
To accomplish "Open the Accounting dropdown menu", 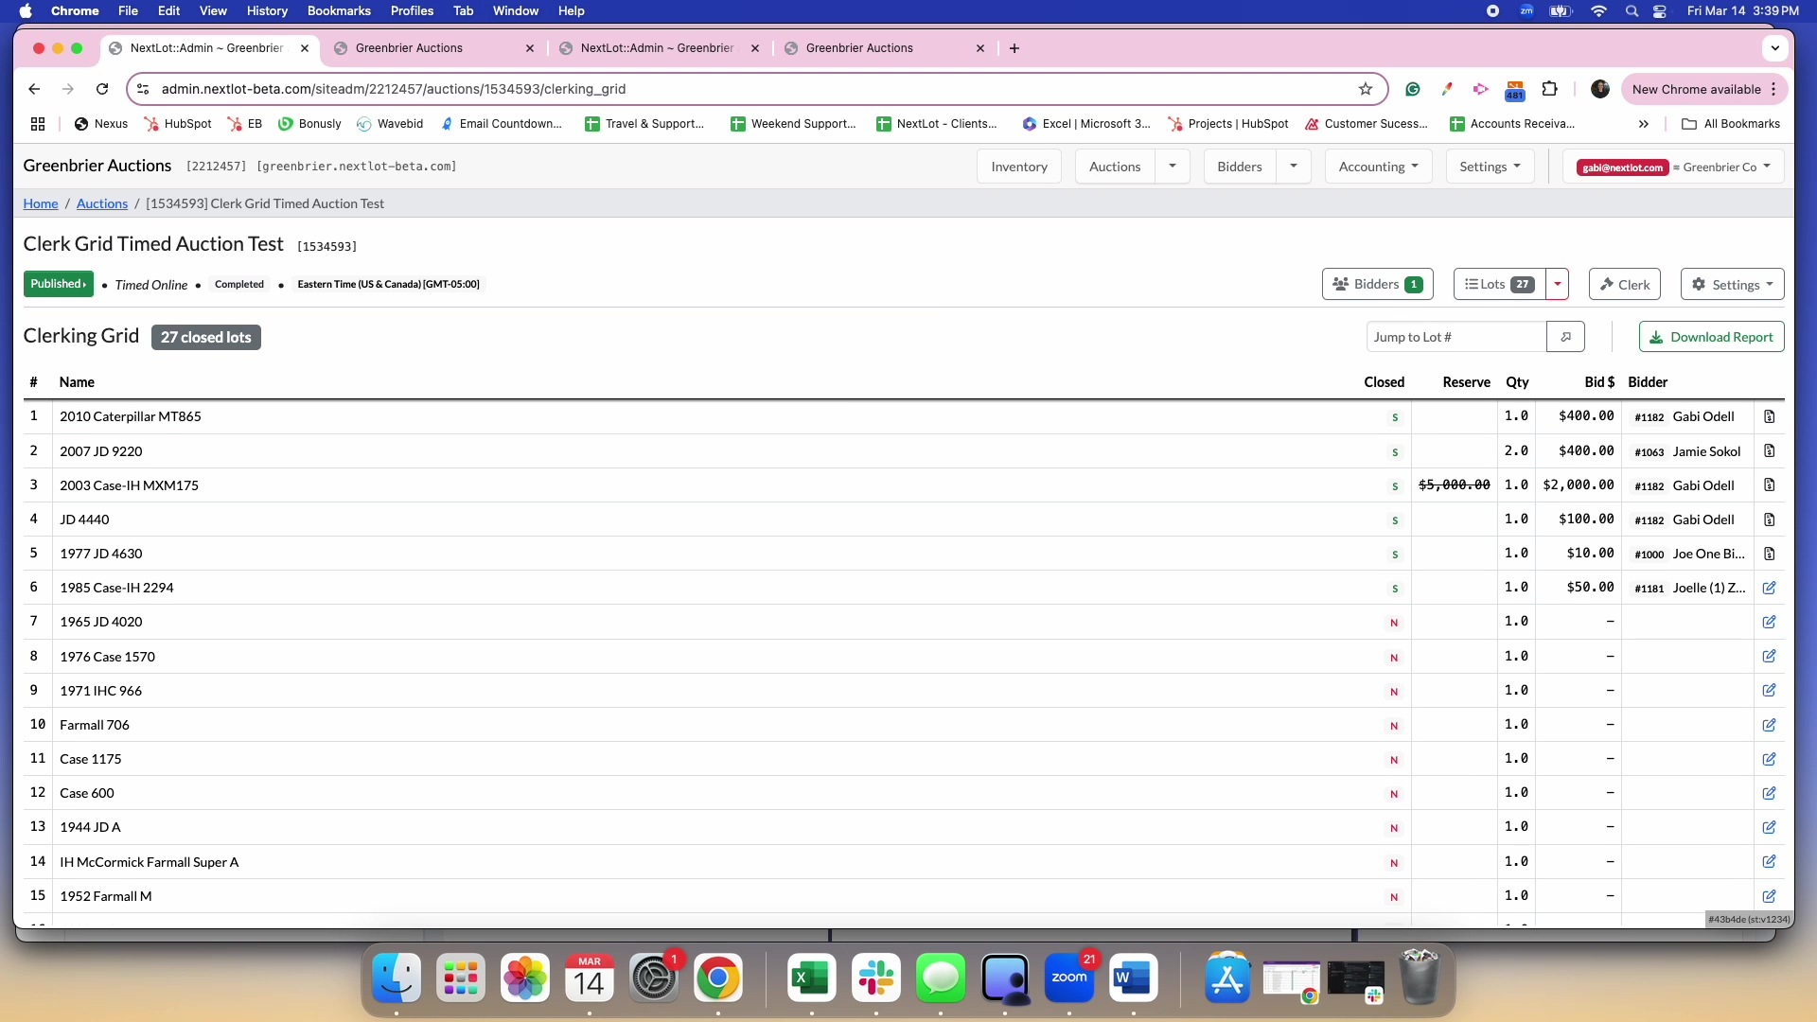I will point(1378,167).
